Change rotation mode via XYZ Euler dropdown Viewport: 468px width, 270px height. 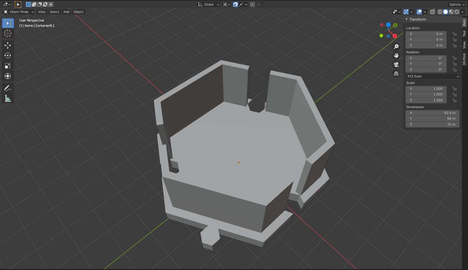pyautogui.click(x=432, y=76)
